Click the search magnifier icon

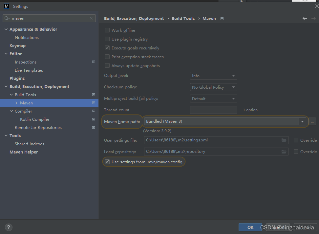pos(7,18)
